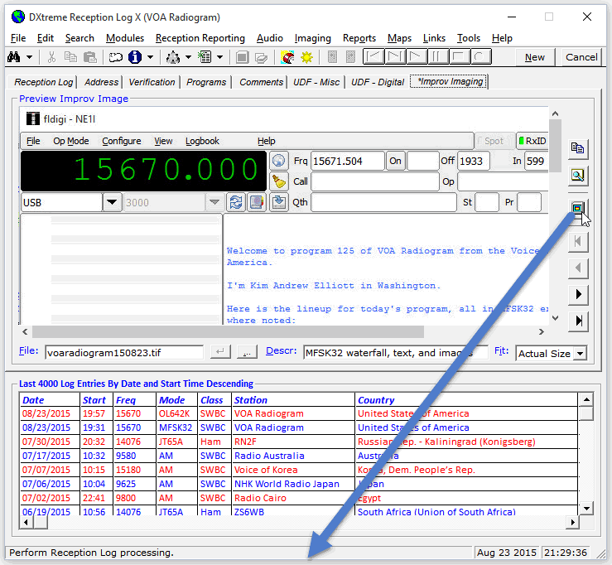Screen dimensions: 612x565
Task: Click the first image navigation button
Action: click(x=578, y=241)
